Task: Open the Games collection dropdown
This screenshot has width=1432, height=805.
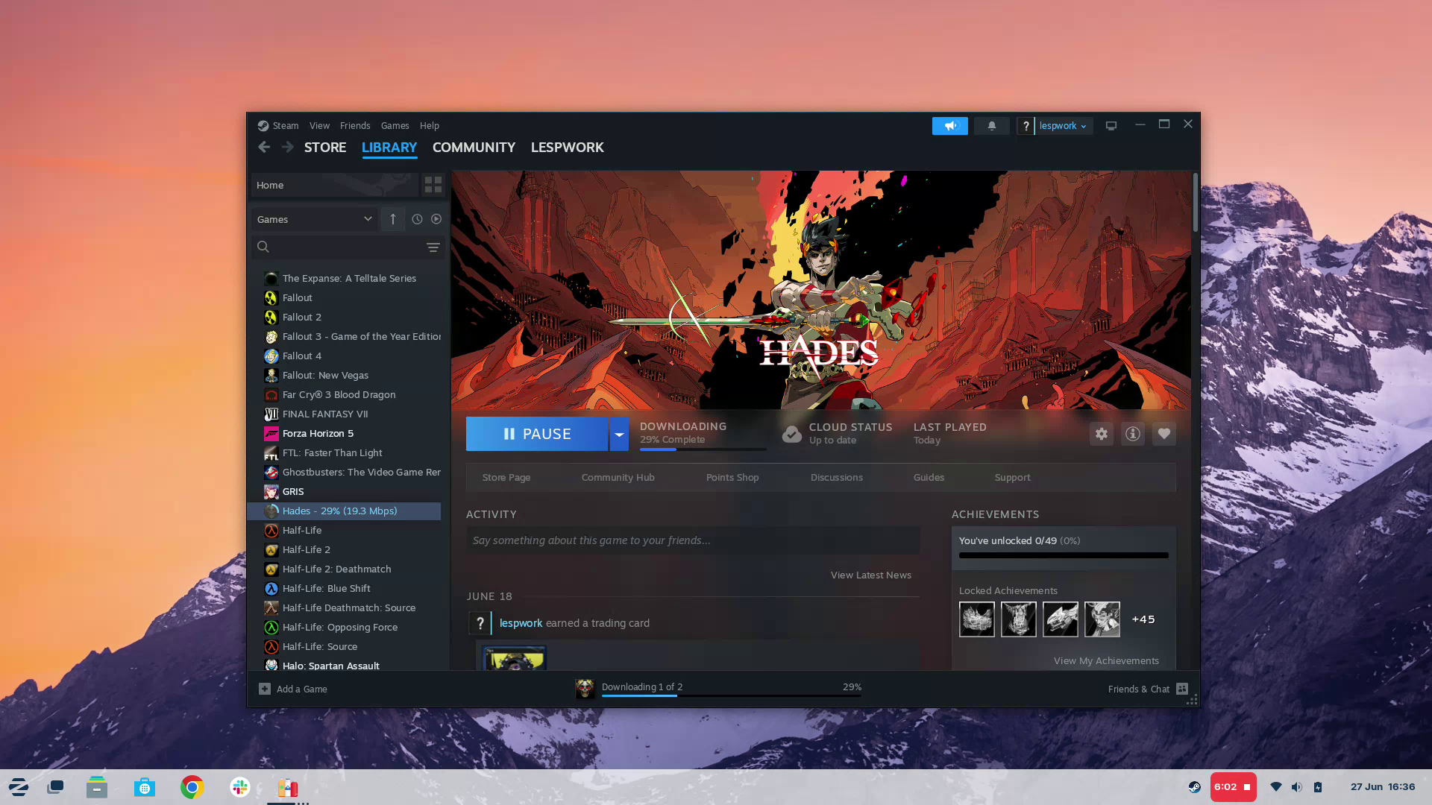Action: coord(315,219)
